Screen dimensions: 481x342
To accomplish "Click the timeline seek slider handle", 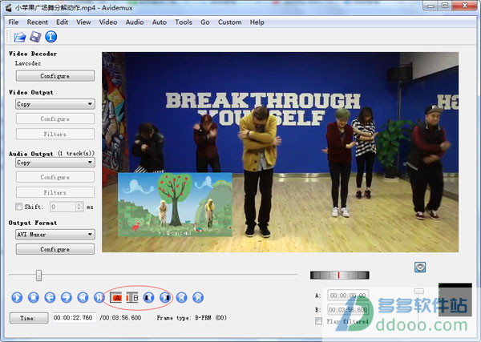I will pos(38,275).
